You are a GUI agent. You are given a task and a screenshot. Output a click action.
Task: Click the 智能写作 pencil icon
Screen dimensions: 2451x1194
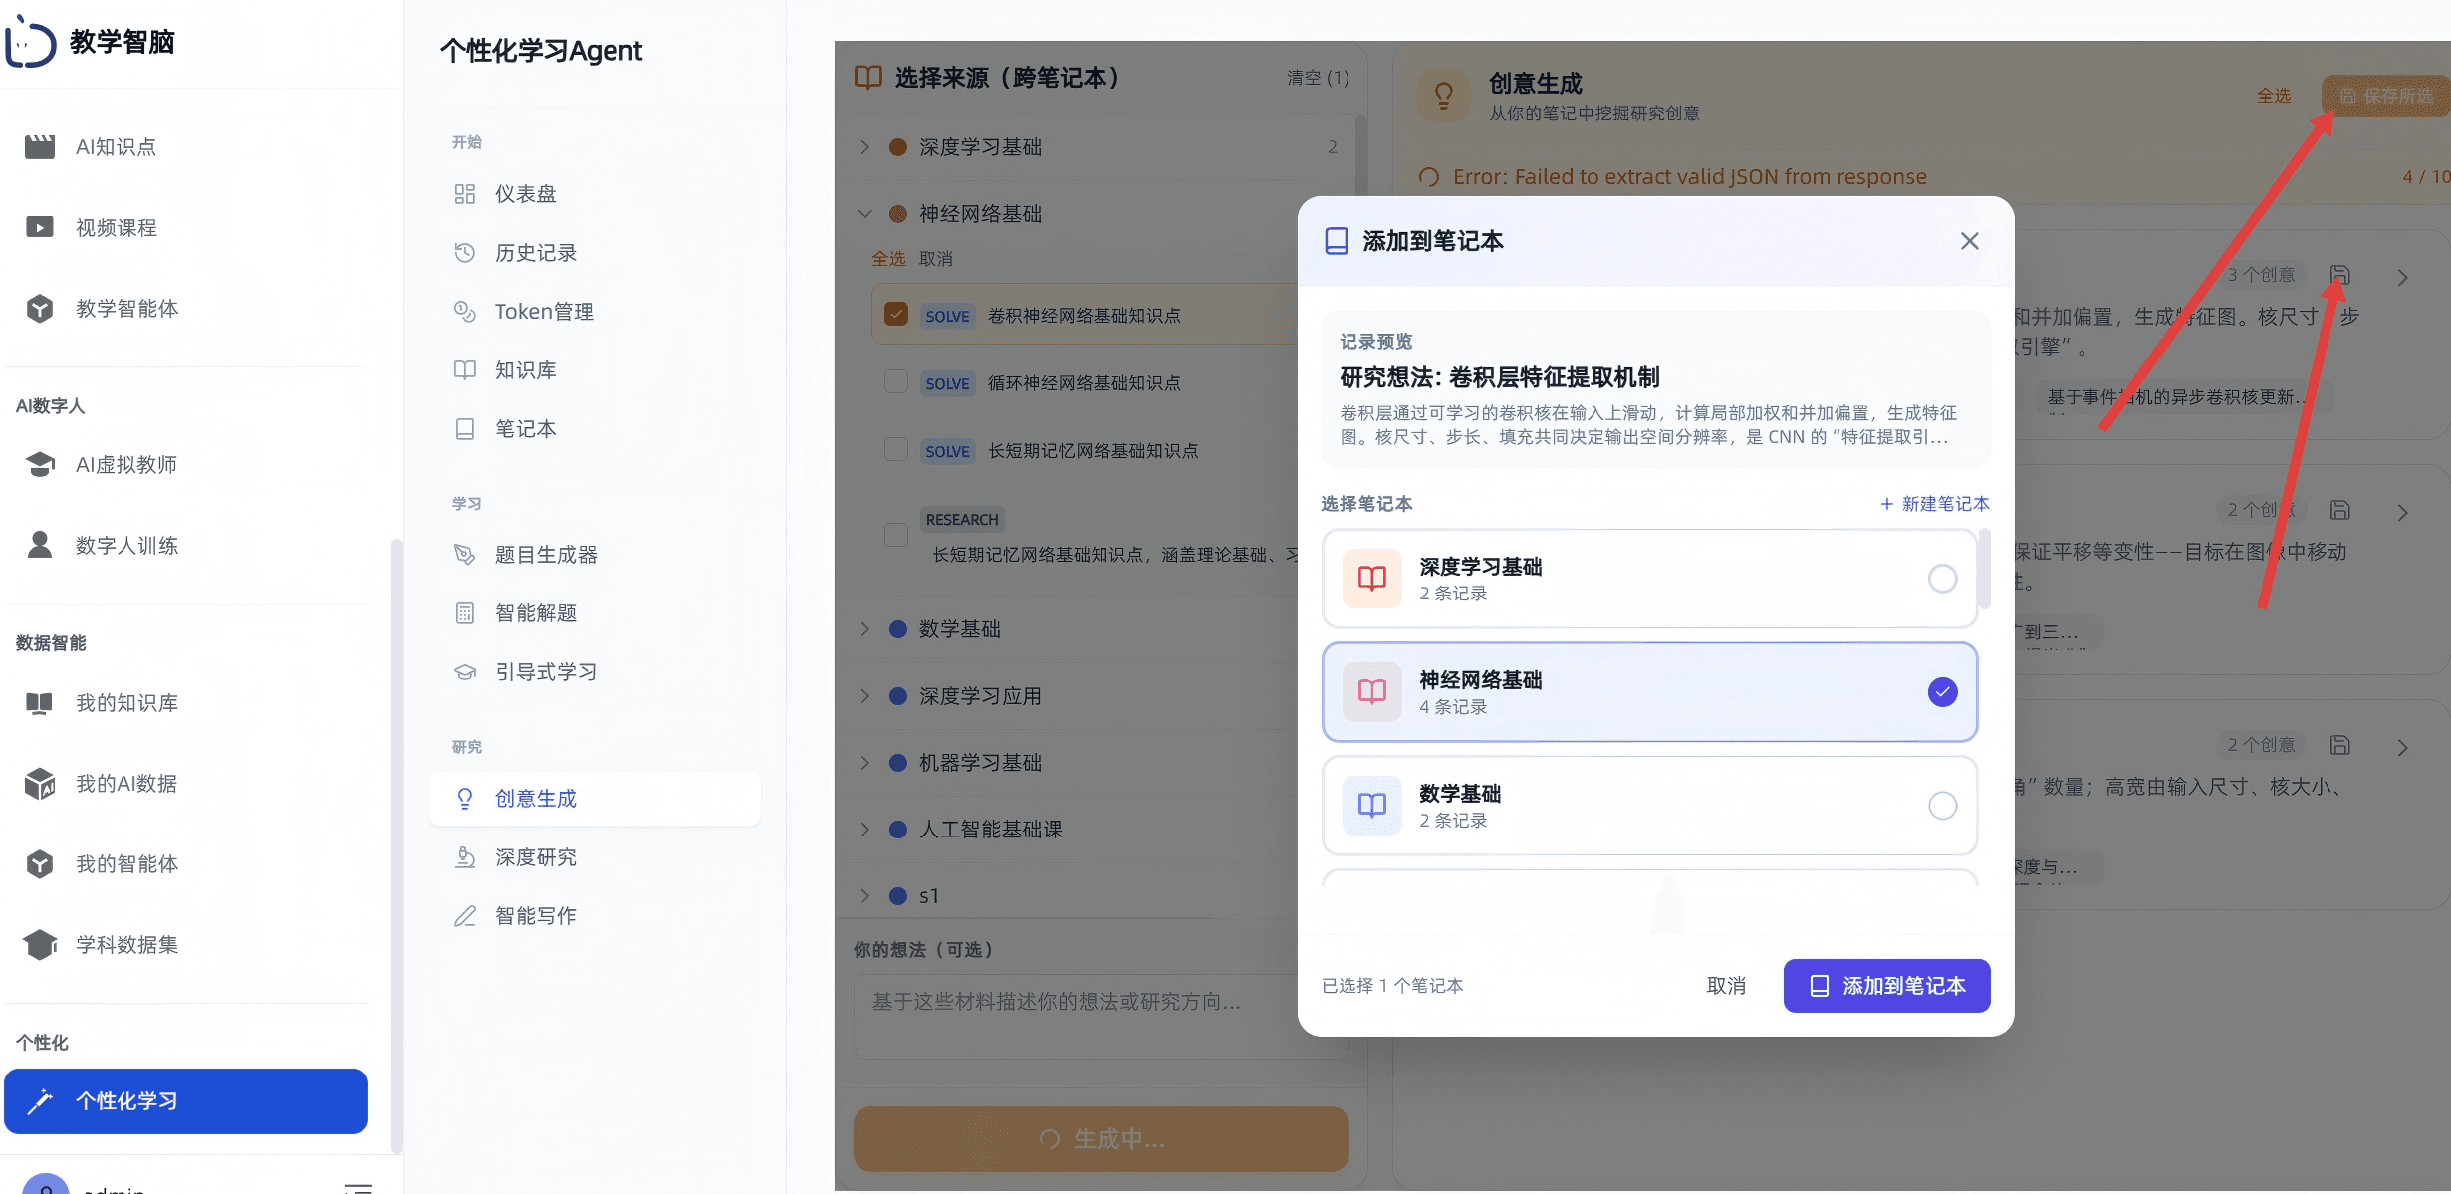pos(464,916)
